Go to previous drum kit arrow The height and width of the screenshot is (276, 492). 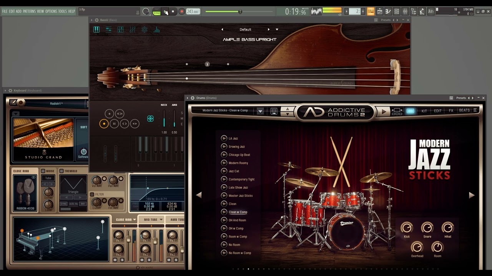[199, 195]
